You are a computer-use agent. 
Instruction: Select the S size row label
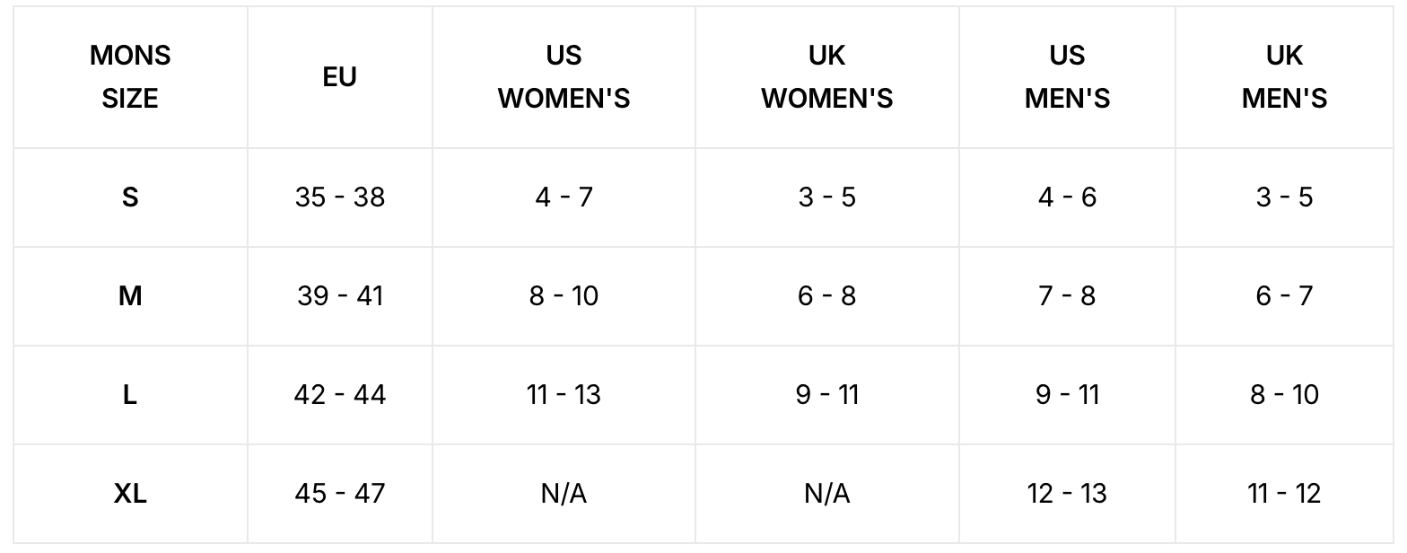[x=130, y=197]
